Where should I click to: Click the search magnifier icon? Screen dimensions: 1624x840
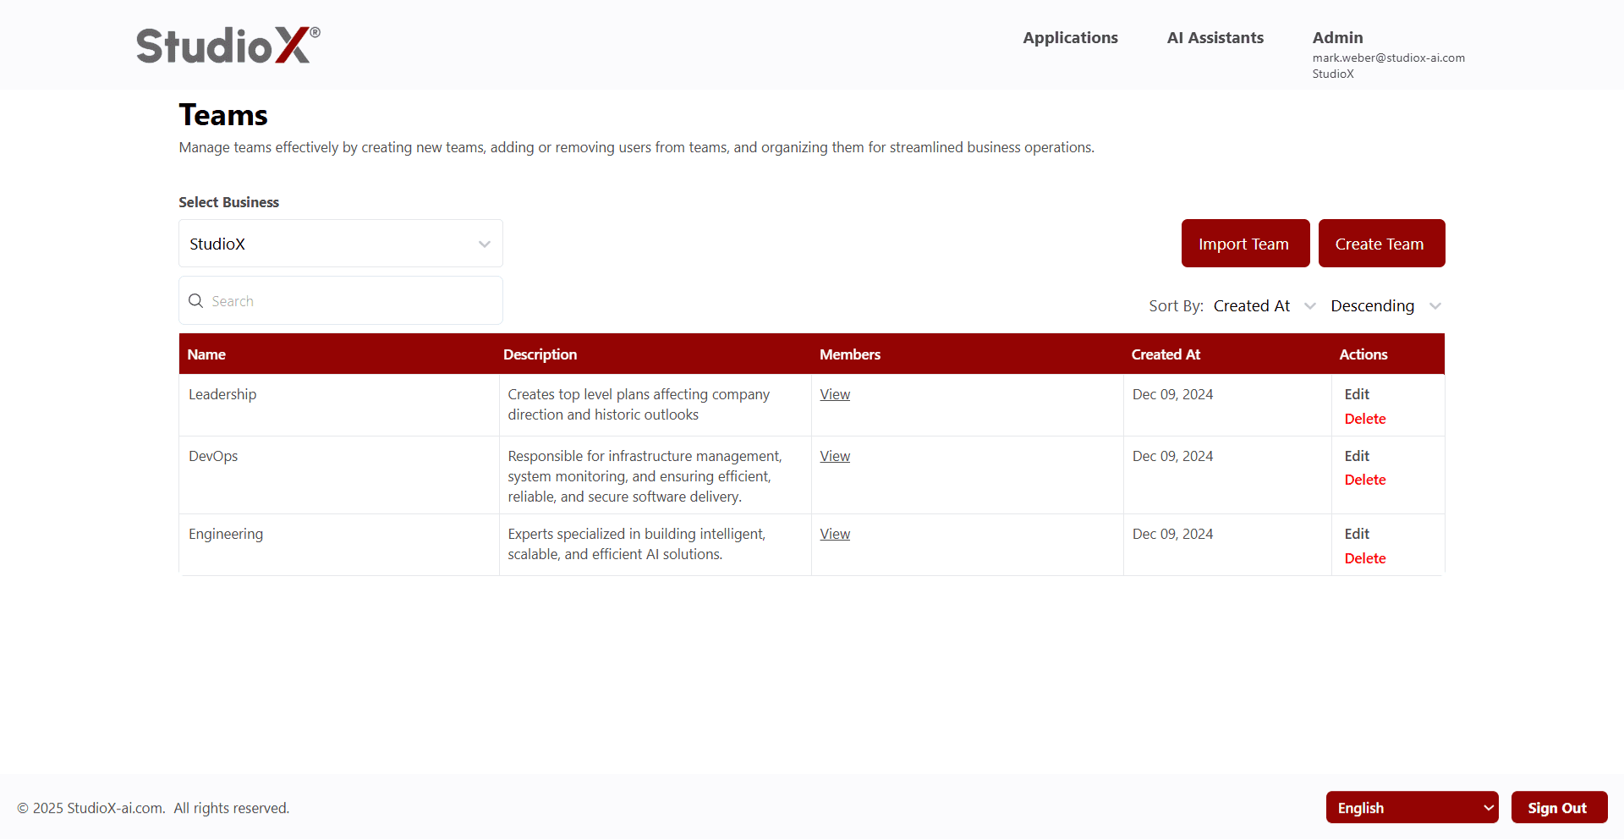tap(195, 301)
